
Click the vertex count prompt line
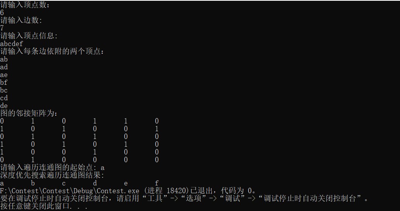tap(25, 5)
